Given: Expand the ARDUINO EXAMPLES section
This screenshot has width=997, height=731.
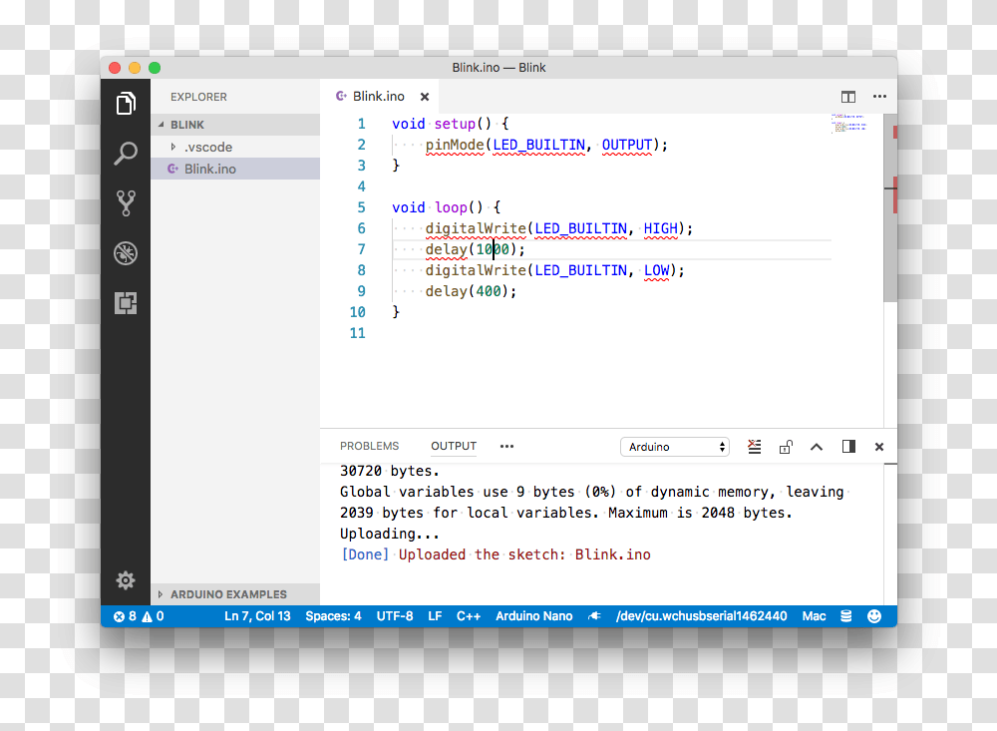Looking at the screenshot, I should tap(161, 594).
